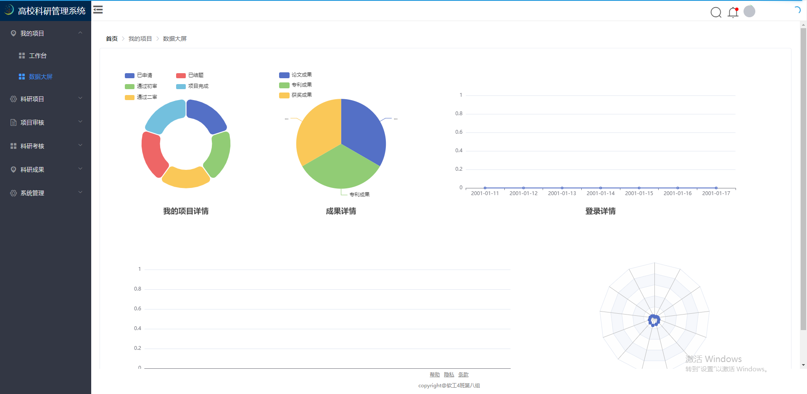The image size is (807, 394).
Task: Click the page vertical scrollbar thumb
Action: pos(803,179)
